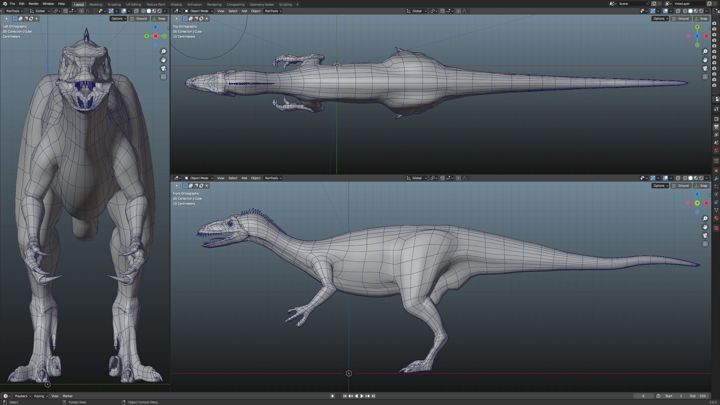Image resolution: width=720 pixels, height=405 pixels.
Task: Toggle gizmo display in left viewport header
Action: [x=111, y=11]
